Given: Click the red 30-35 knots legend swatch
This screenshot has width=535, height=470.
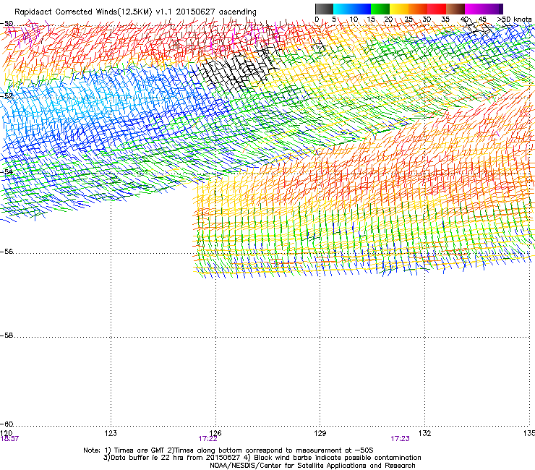Looking at the screenshot, I should pos(437,9).
